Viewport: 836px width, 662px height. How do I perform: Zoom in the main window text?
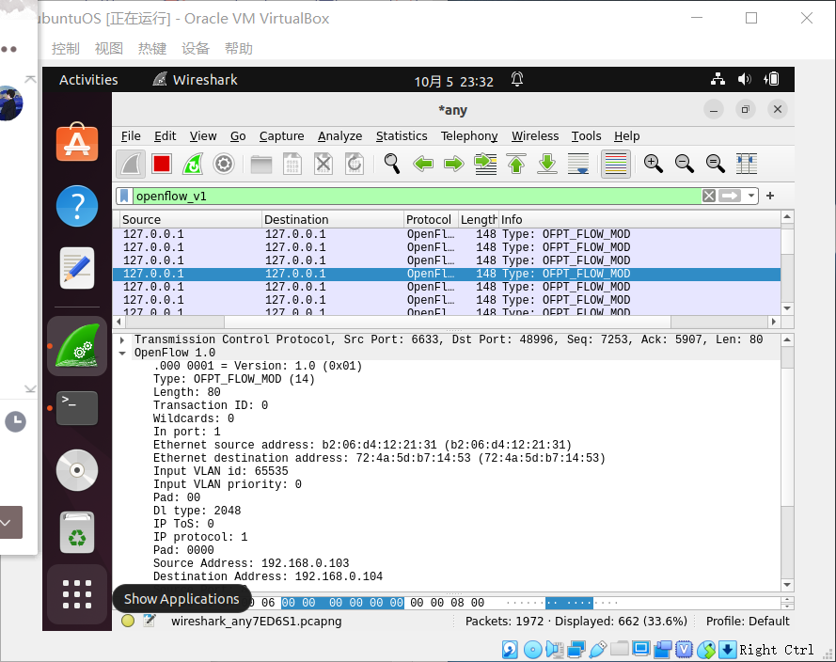[x=654, y=164]
